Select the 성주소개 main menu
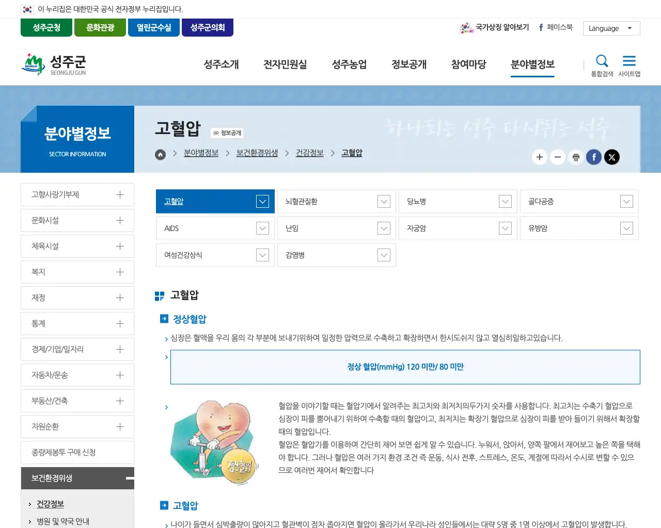This screenshot has width=661, height=528. point(221,64)
